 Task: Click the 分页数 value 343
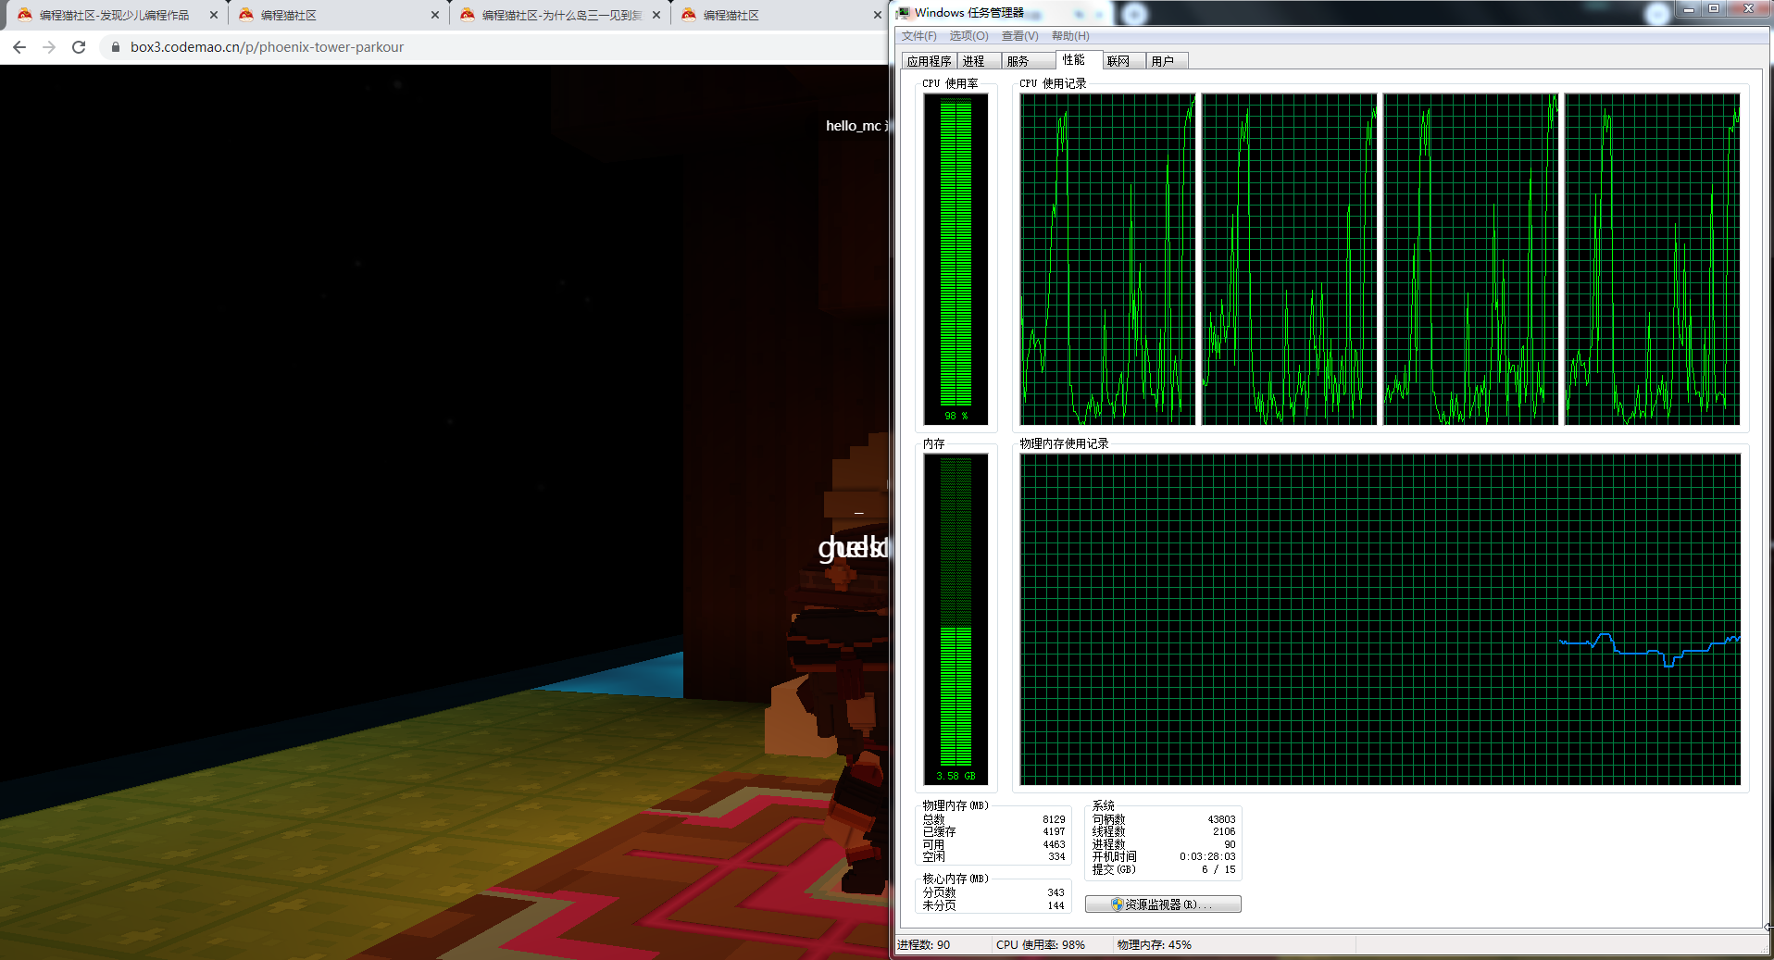pyautogui.click(x=1056, y=892)
